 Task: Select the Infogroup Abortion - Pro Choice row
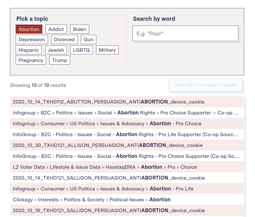[127, 124]
